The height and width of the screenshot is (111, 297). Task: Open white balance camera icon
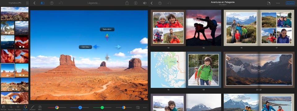pyautogui.click(x=138, y=107)
